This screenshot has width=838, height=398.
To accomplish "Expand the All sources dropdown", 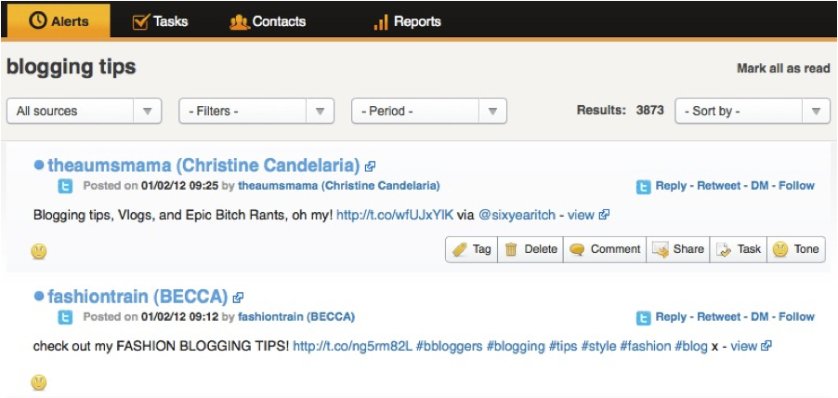I will [x=84, y=111].
